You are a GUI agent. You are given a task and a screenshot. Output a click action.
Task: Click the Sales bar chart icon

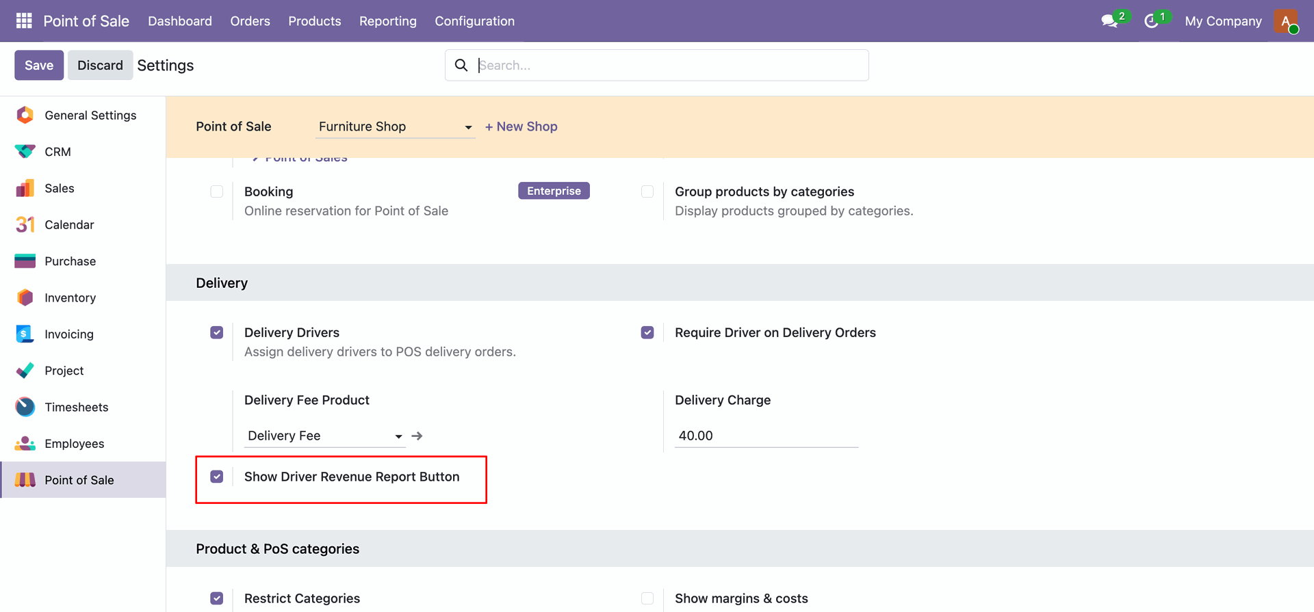point(25,188)
